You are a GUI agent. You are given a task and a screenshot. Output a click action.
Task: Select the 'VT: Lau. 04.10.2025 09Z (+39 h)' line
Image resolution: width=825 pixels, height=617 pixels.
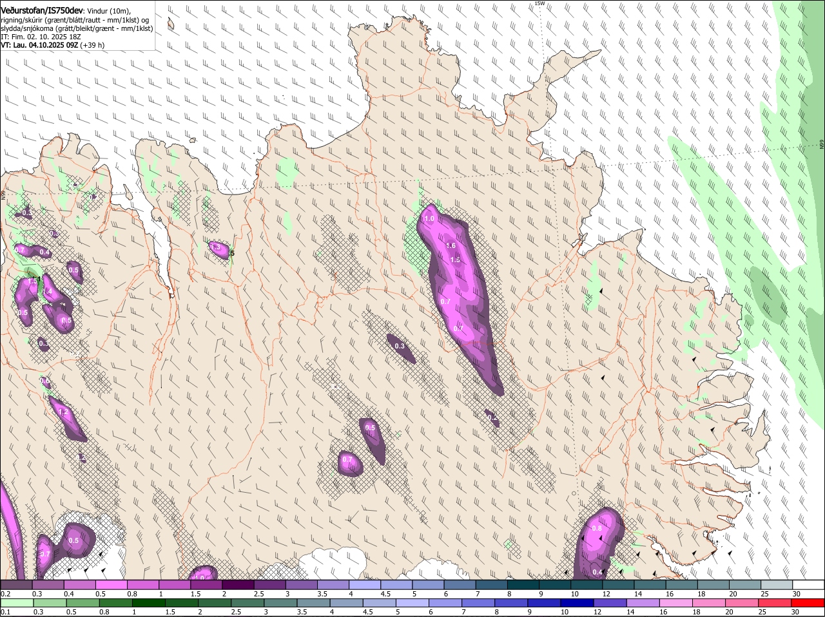(x=53, y=45)
